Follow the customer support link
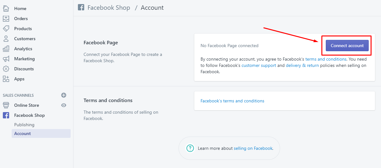381x168 pixels. 259,65
